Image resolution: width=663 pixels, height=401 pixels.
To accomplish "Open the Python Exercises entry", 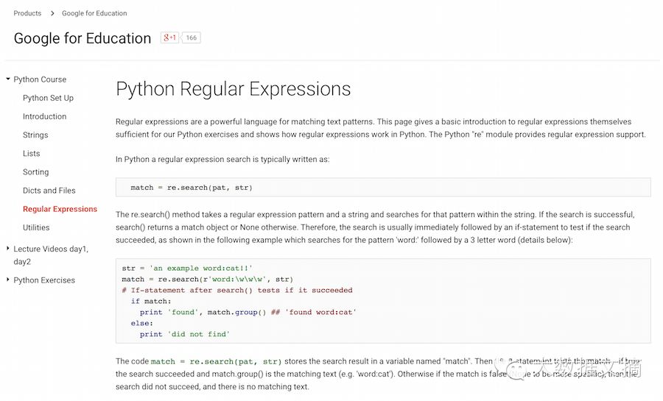I will [x=44, y=280].
